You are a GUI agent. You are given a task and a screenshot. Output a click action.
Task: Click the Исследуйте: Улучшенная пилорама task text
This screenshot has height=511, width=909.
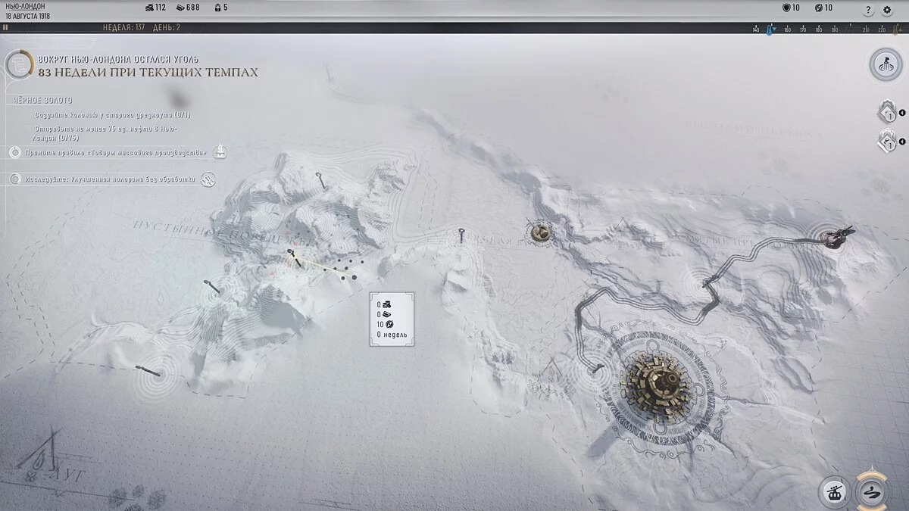tap(109, 179)
